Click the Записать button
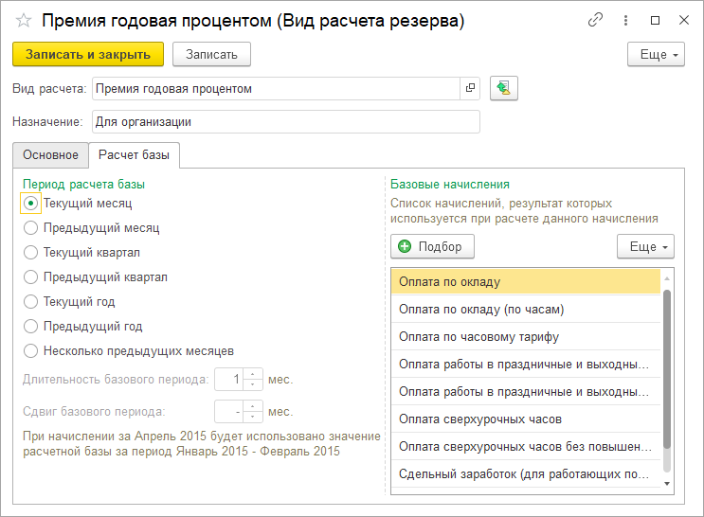This screenshot has width=704, height=517. (211, 54)
